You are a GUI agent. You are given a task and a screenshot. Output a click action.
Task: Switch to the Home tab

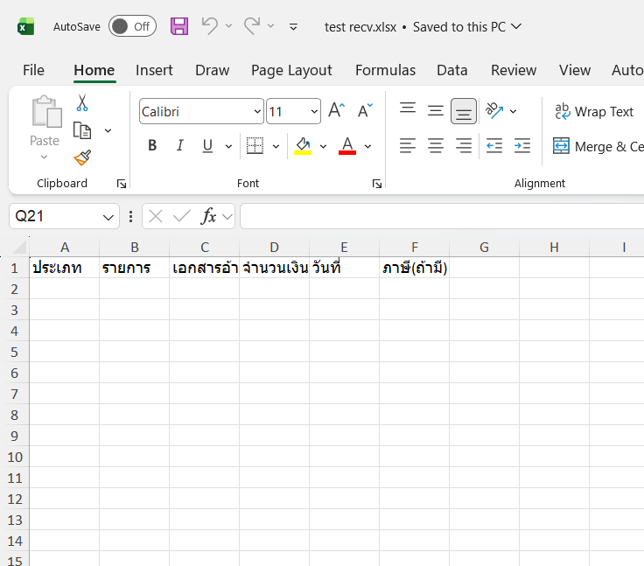click(94, 70)
